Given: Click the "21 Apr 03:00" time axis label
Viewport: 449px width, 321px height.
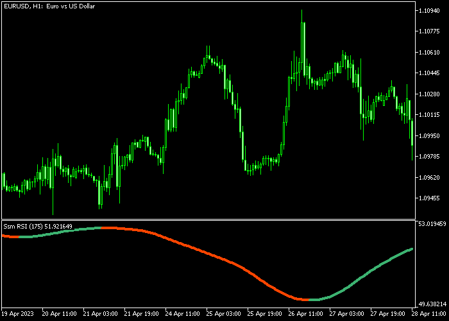Looking at the screenshot, I should [x=101, y=313].
